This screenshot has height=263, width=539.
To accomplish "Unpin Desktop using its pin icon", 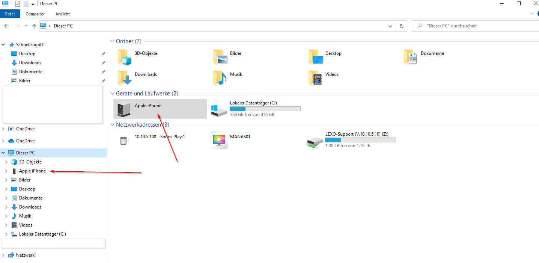I will pyautogui.click(x=104, y=54).
